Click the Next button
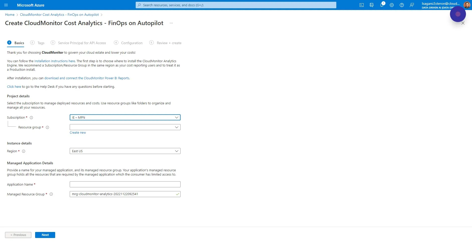 point(45,235)
